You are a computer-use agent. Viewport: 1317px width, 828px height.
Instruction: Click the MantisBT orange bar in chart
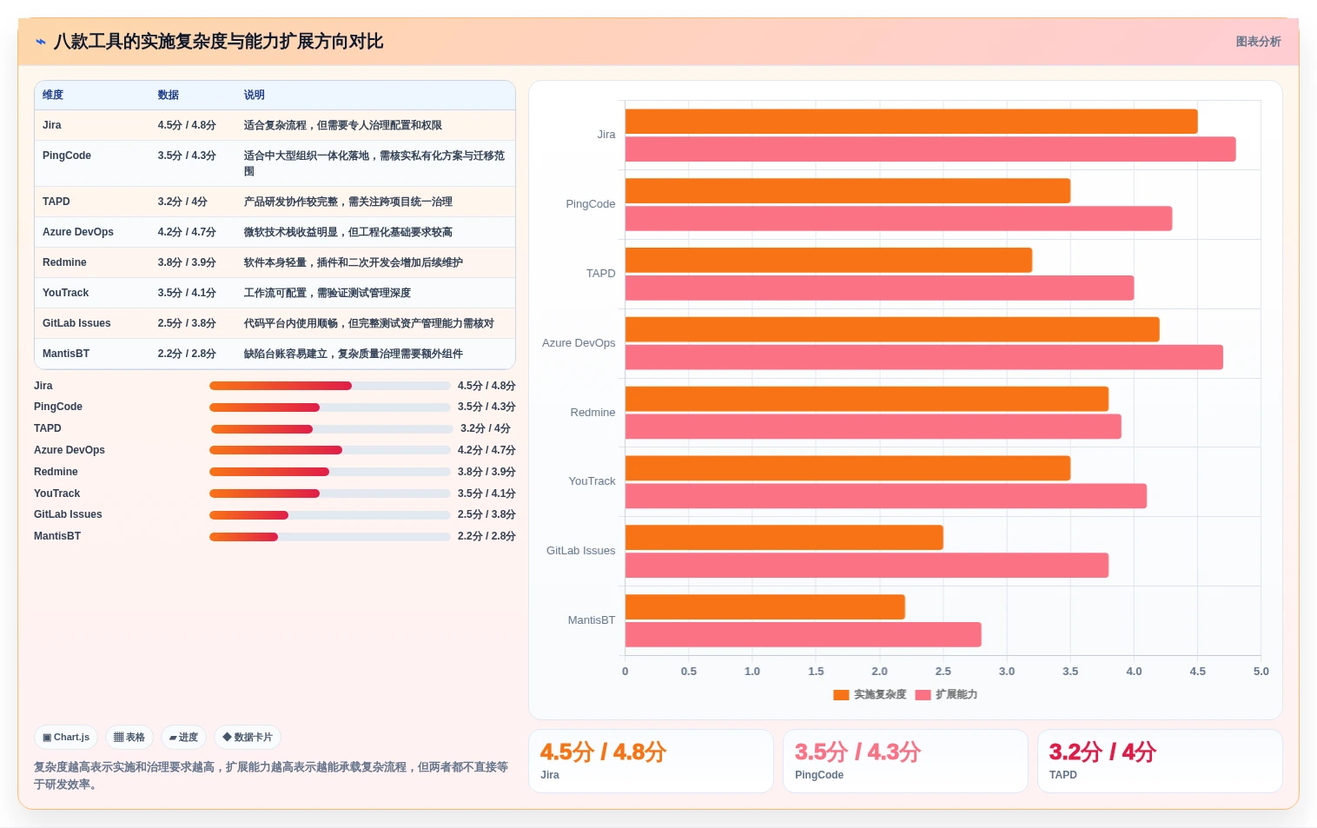coord(765,607)
